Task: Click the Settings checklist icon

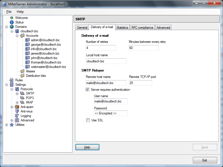Action: 12,85
